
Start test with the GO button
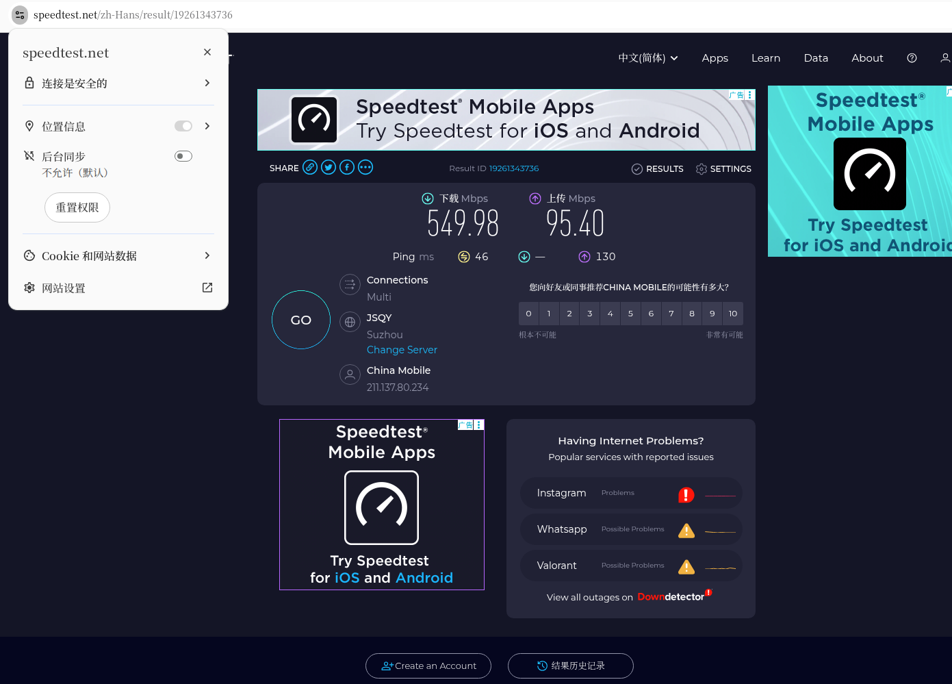[x=301, y=320]
